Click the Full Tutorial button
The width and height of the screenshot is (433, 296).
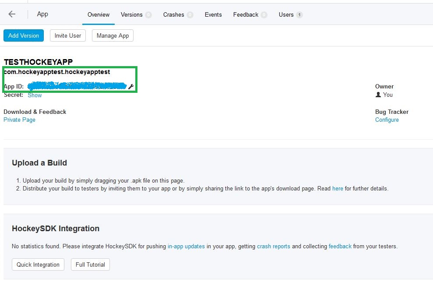point(90,264)
